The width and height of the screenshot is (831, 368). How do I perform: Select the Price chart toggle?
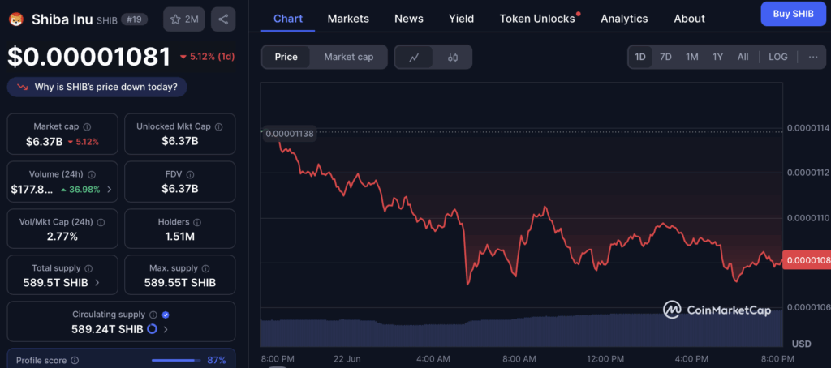coord(286,58)
